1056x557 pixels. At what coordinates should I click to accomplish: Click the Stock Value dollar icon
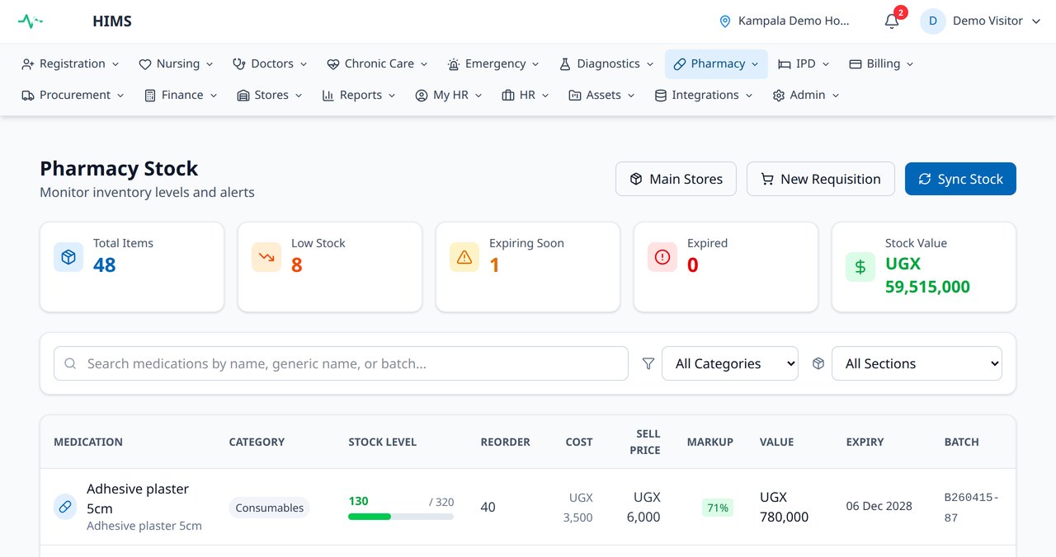pyautogui.click(x=860, y=267)
